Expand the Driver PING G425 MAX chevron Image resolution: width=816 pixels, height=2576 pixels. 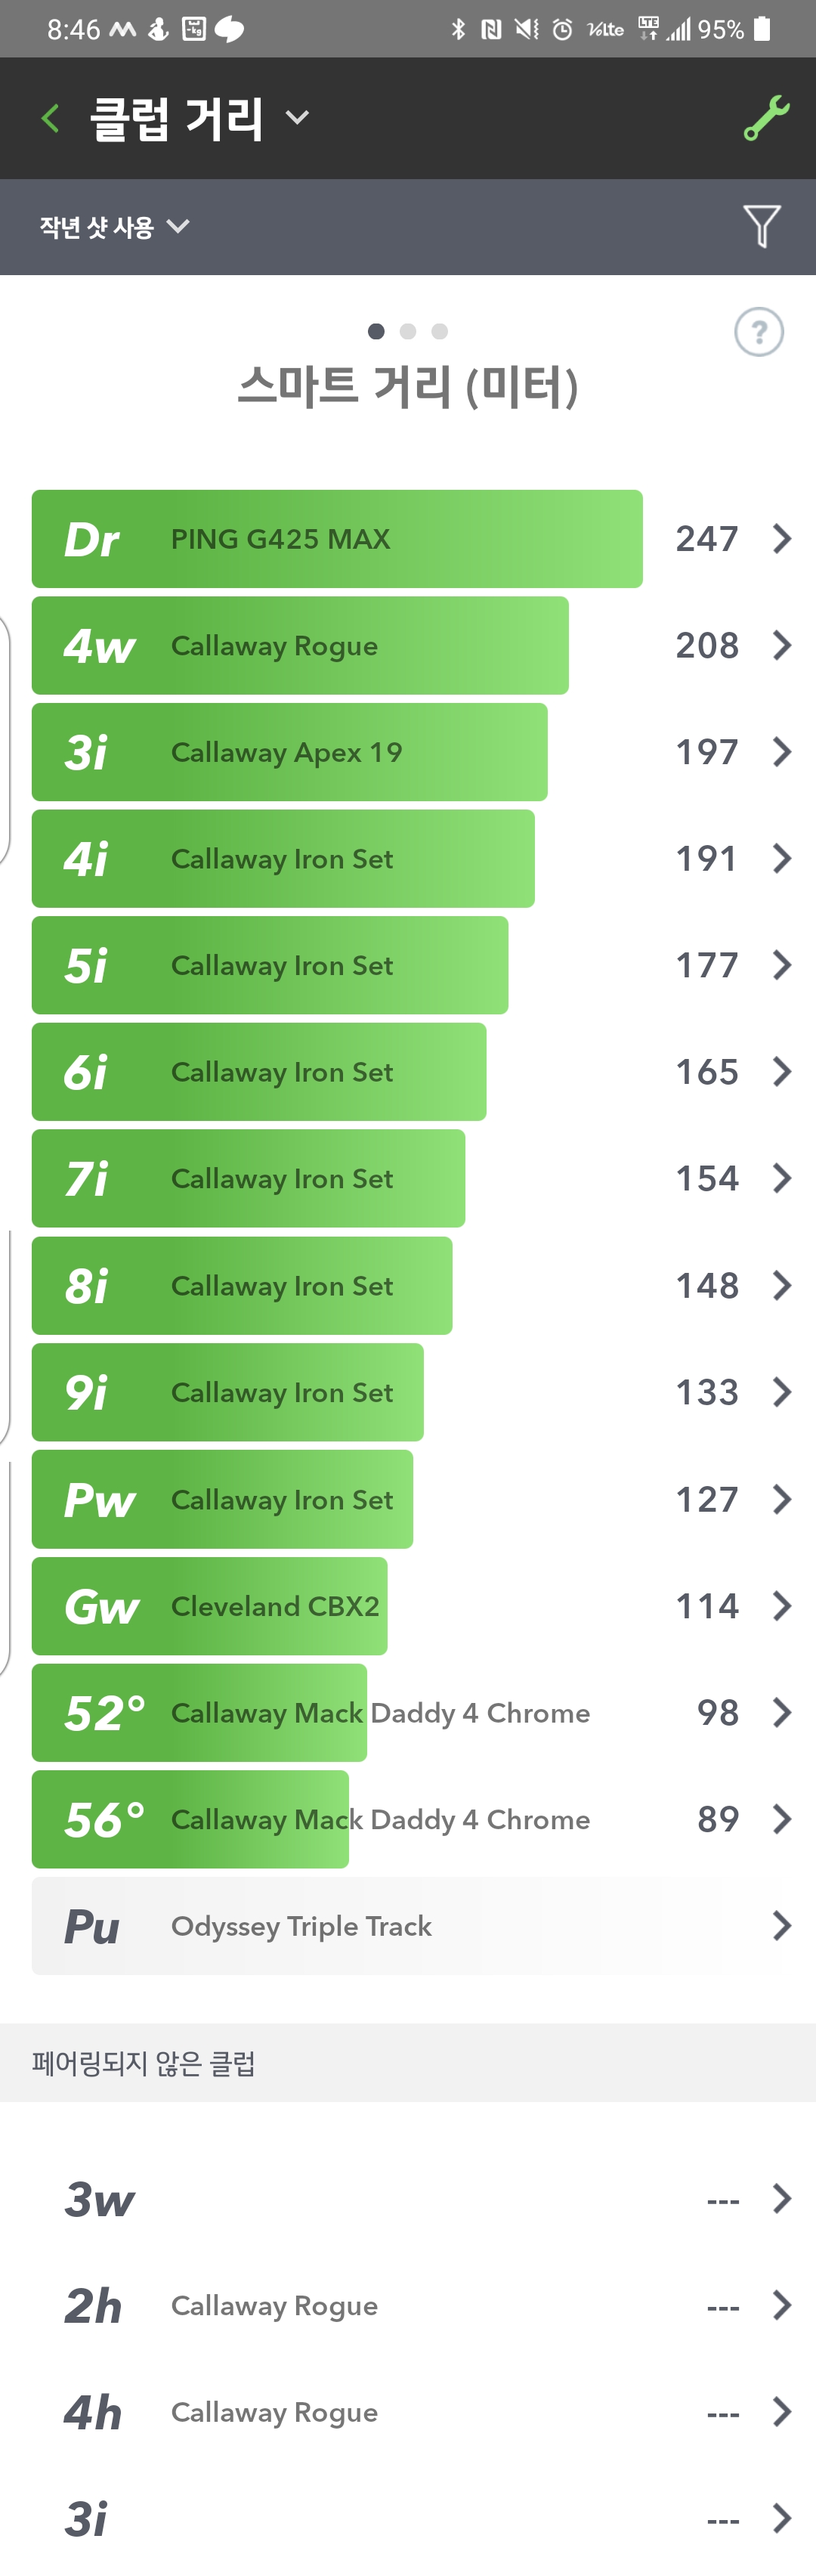[782, 539]
